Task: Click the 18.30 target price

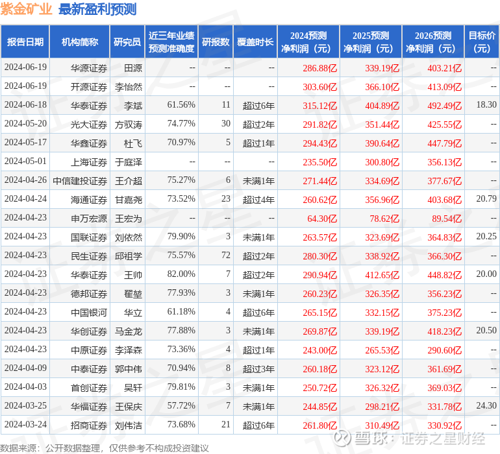Action: (486, 104)
